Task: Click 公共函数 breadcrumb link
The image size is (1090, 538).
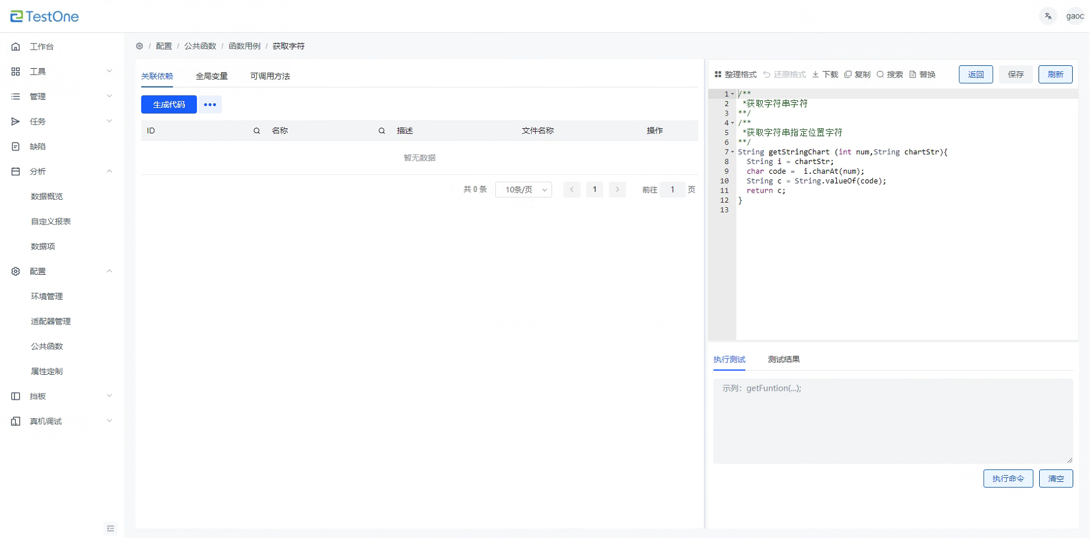Action: (x=200, y=46)
